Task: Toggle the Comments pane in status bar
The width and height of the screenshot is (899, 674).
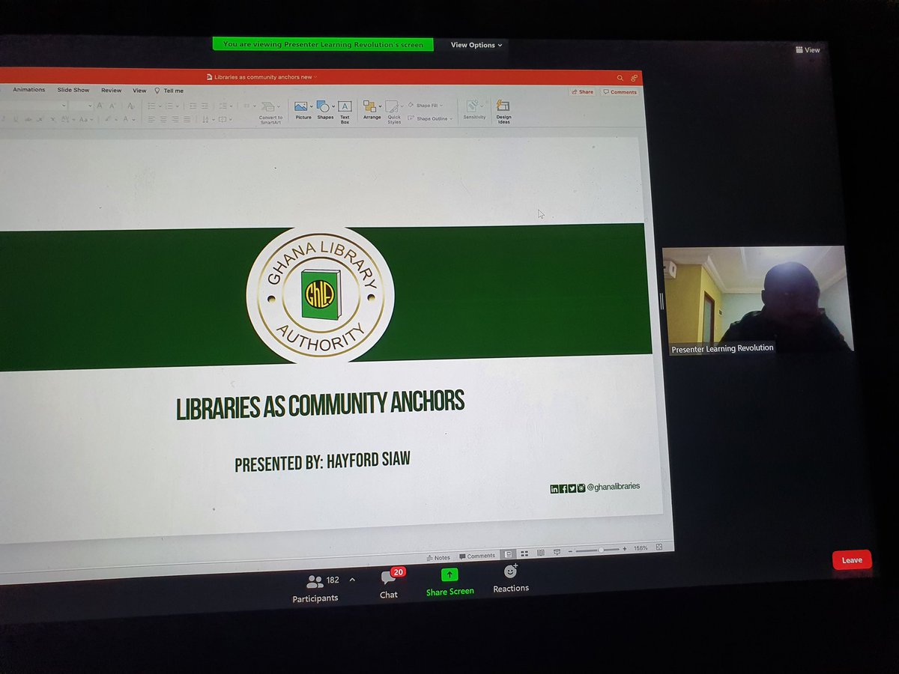Action: (477, 556)
